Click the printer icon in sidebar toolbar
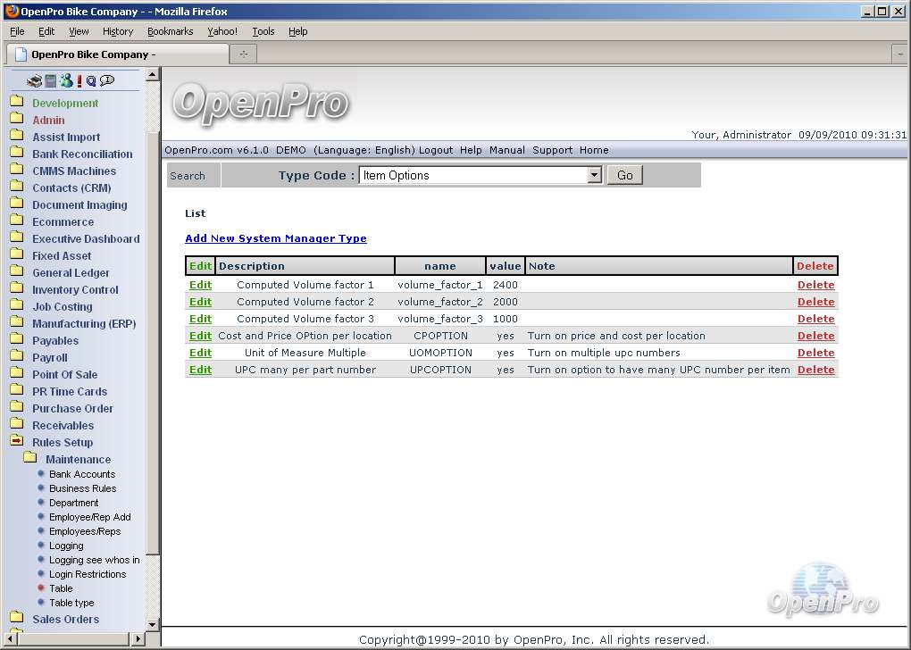911x650 pixels. [x=34, y=81]
